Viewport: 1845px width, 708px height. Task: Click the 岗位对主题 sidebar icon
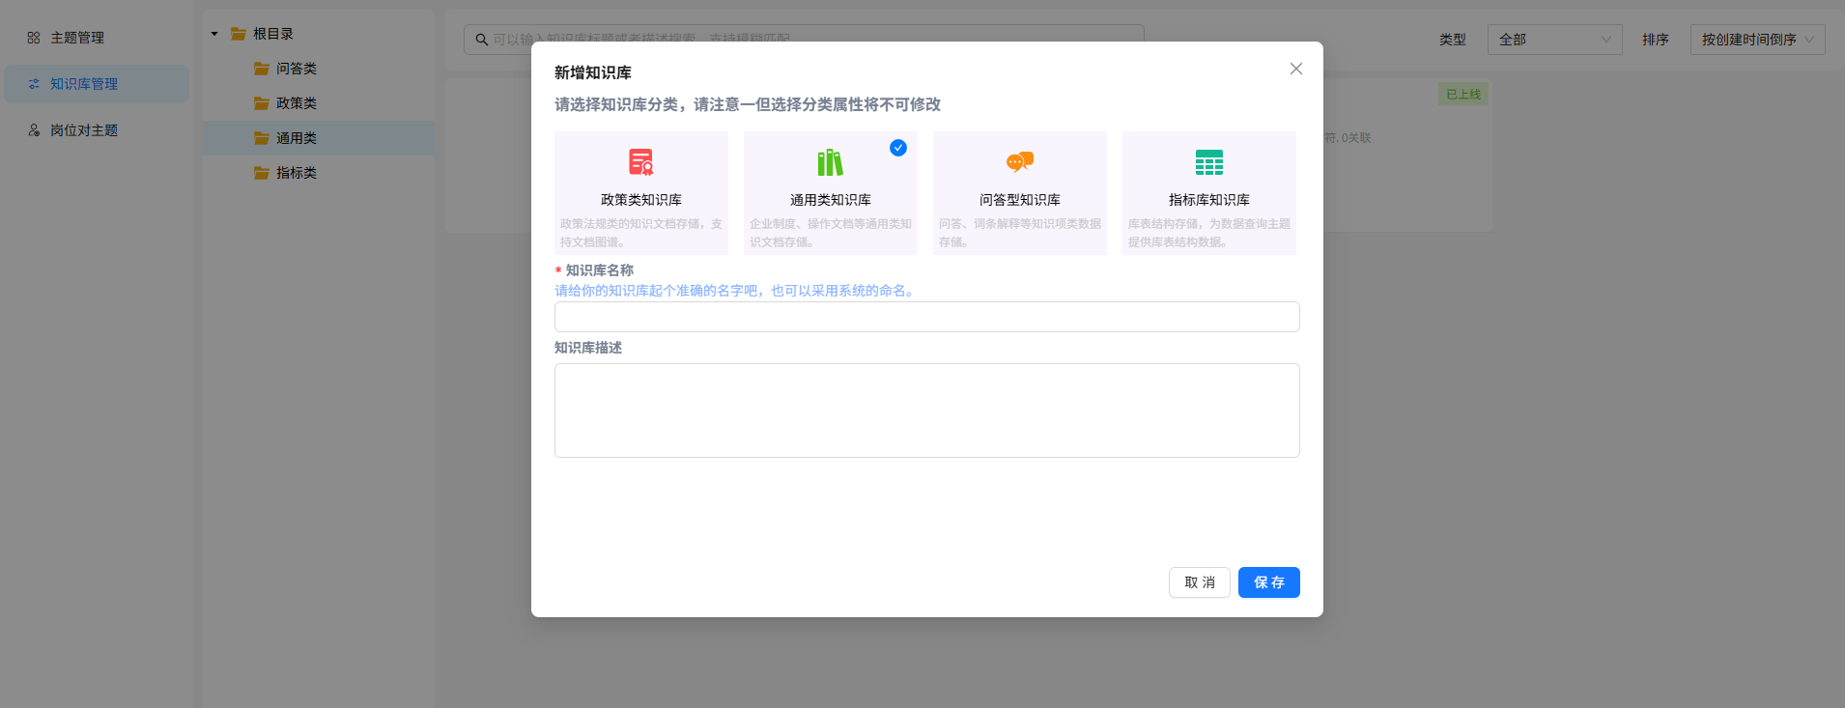tap(34, 130)
